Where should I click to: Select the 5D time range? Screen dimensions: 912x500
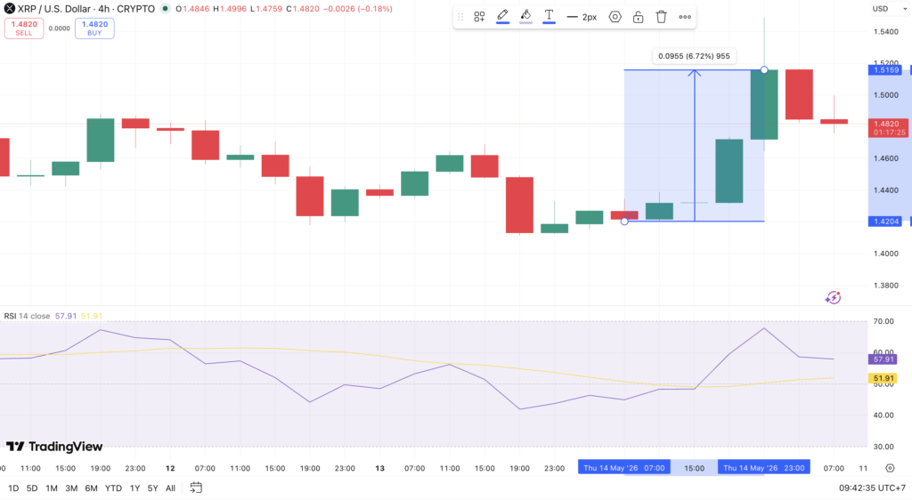click(x=32, y=488)
